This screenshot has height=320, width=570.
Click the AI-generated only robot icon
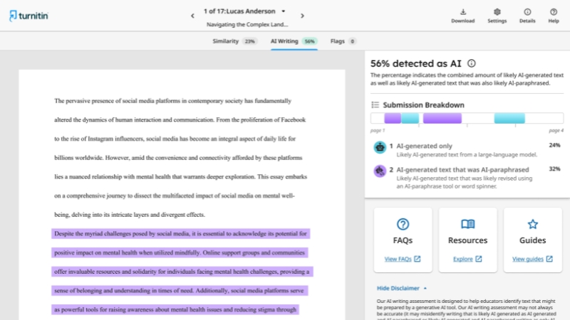pyautogui.click(x=380, y=147)
